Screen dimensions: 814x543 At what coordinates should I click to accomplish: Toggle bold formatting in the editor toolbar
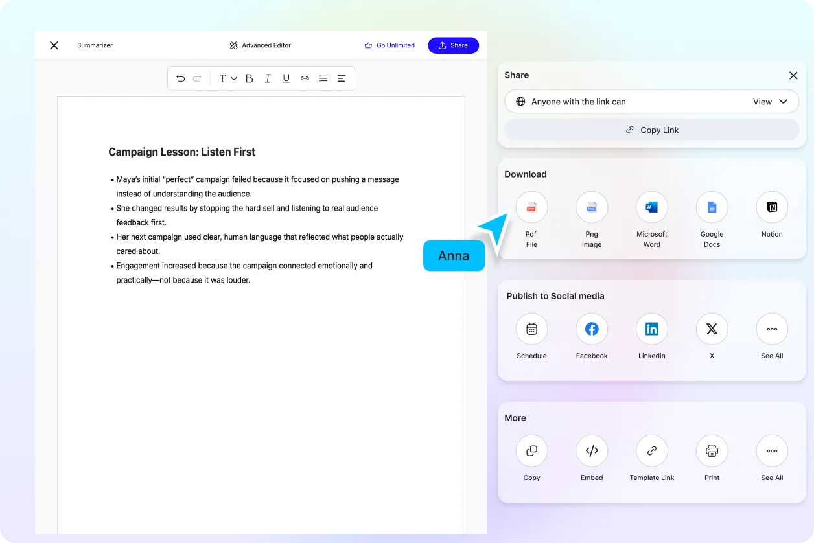tap(249, 78)
